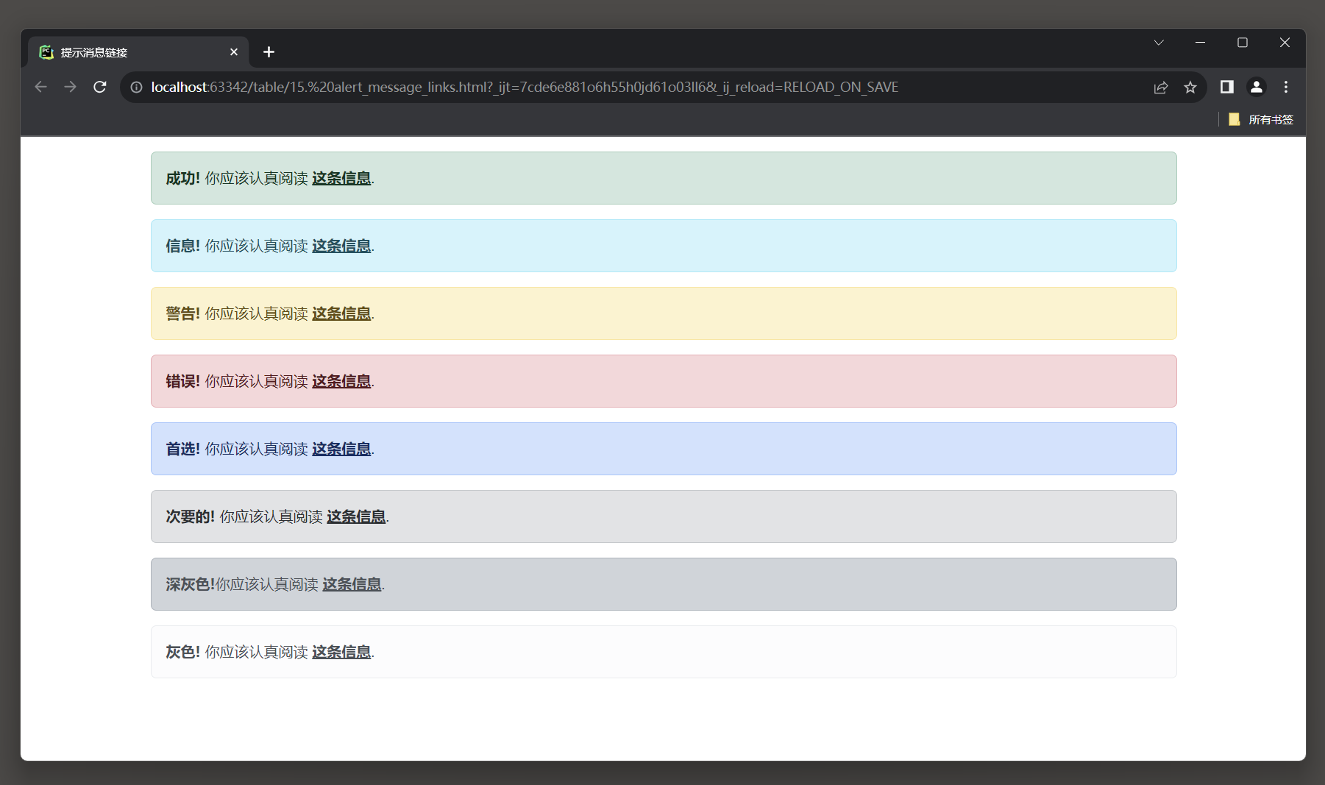Close the browser window
Screen dimensions: 1325x785
point(1285,43)
